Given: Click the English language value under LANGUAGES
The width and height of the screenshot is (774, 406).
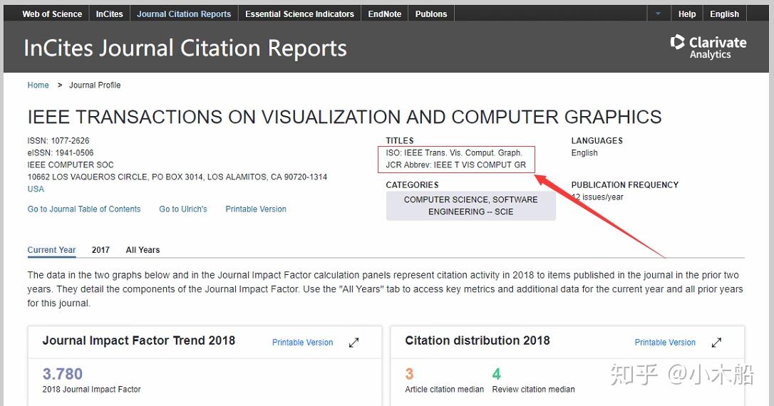Looking at the screenshot, I should click(x=584, y=153).
